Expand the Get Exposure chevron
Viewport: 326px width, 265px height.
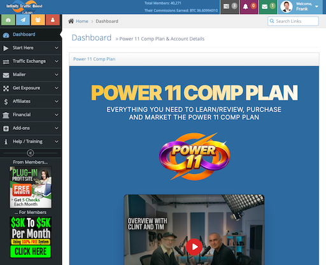pyautogui.click(x=57, y=88)
